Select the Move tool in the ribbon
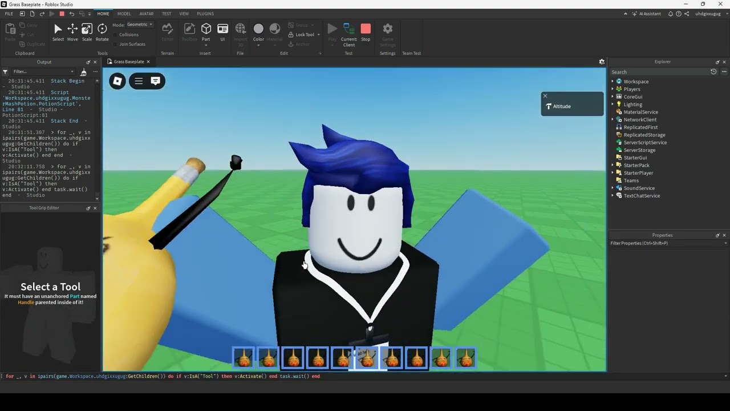 pos(72,32)
